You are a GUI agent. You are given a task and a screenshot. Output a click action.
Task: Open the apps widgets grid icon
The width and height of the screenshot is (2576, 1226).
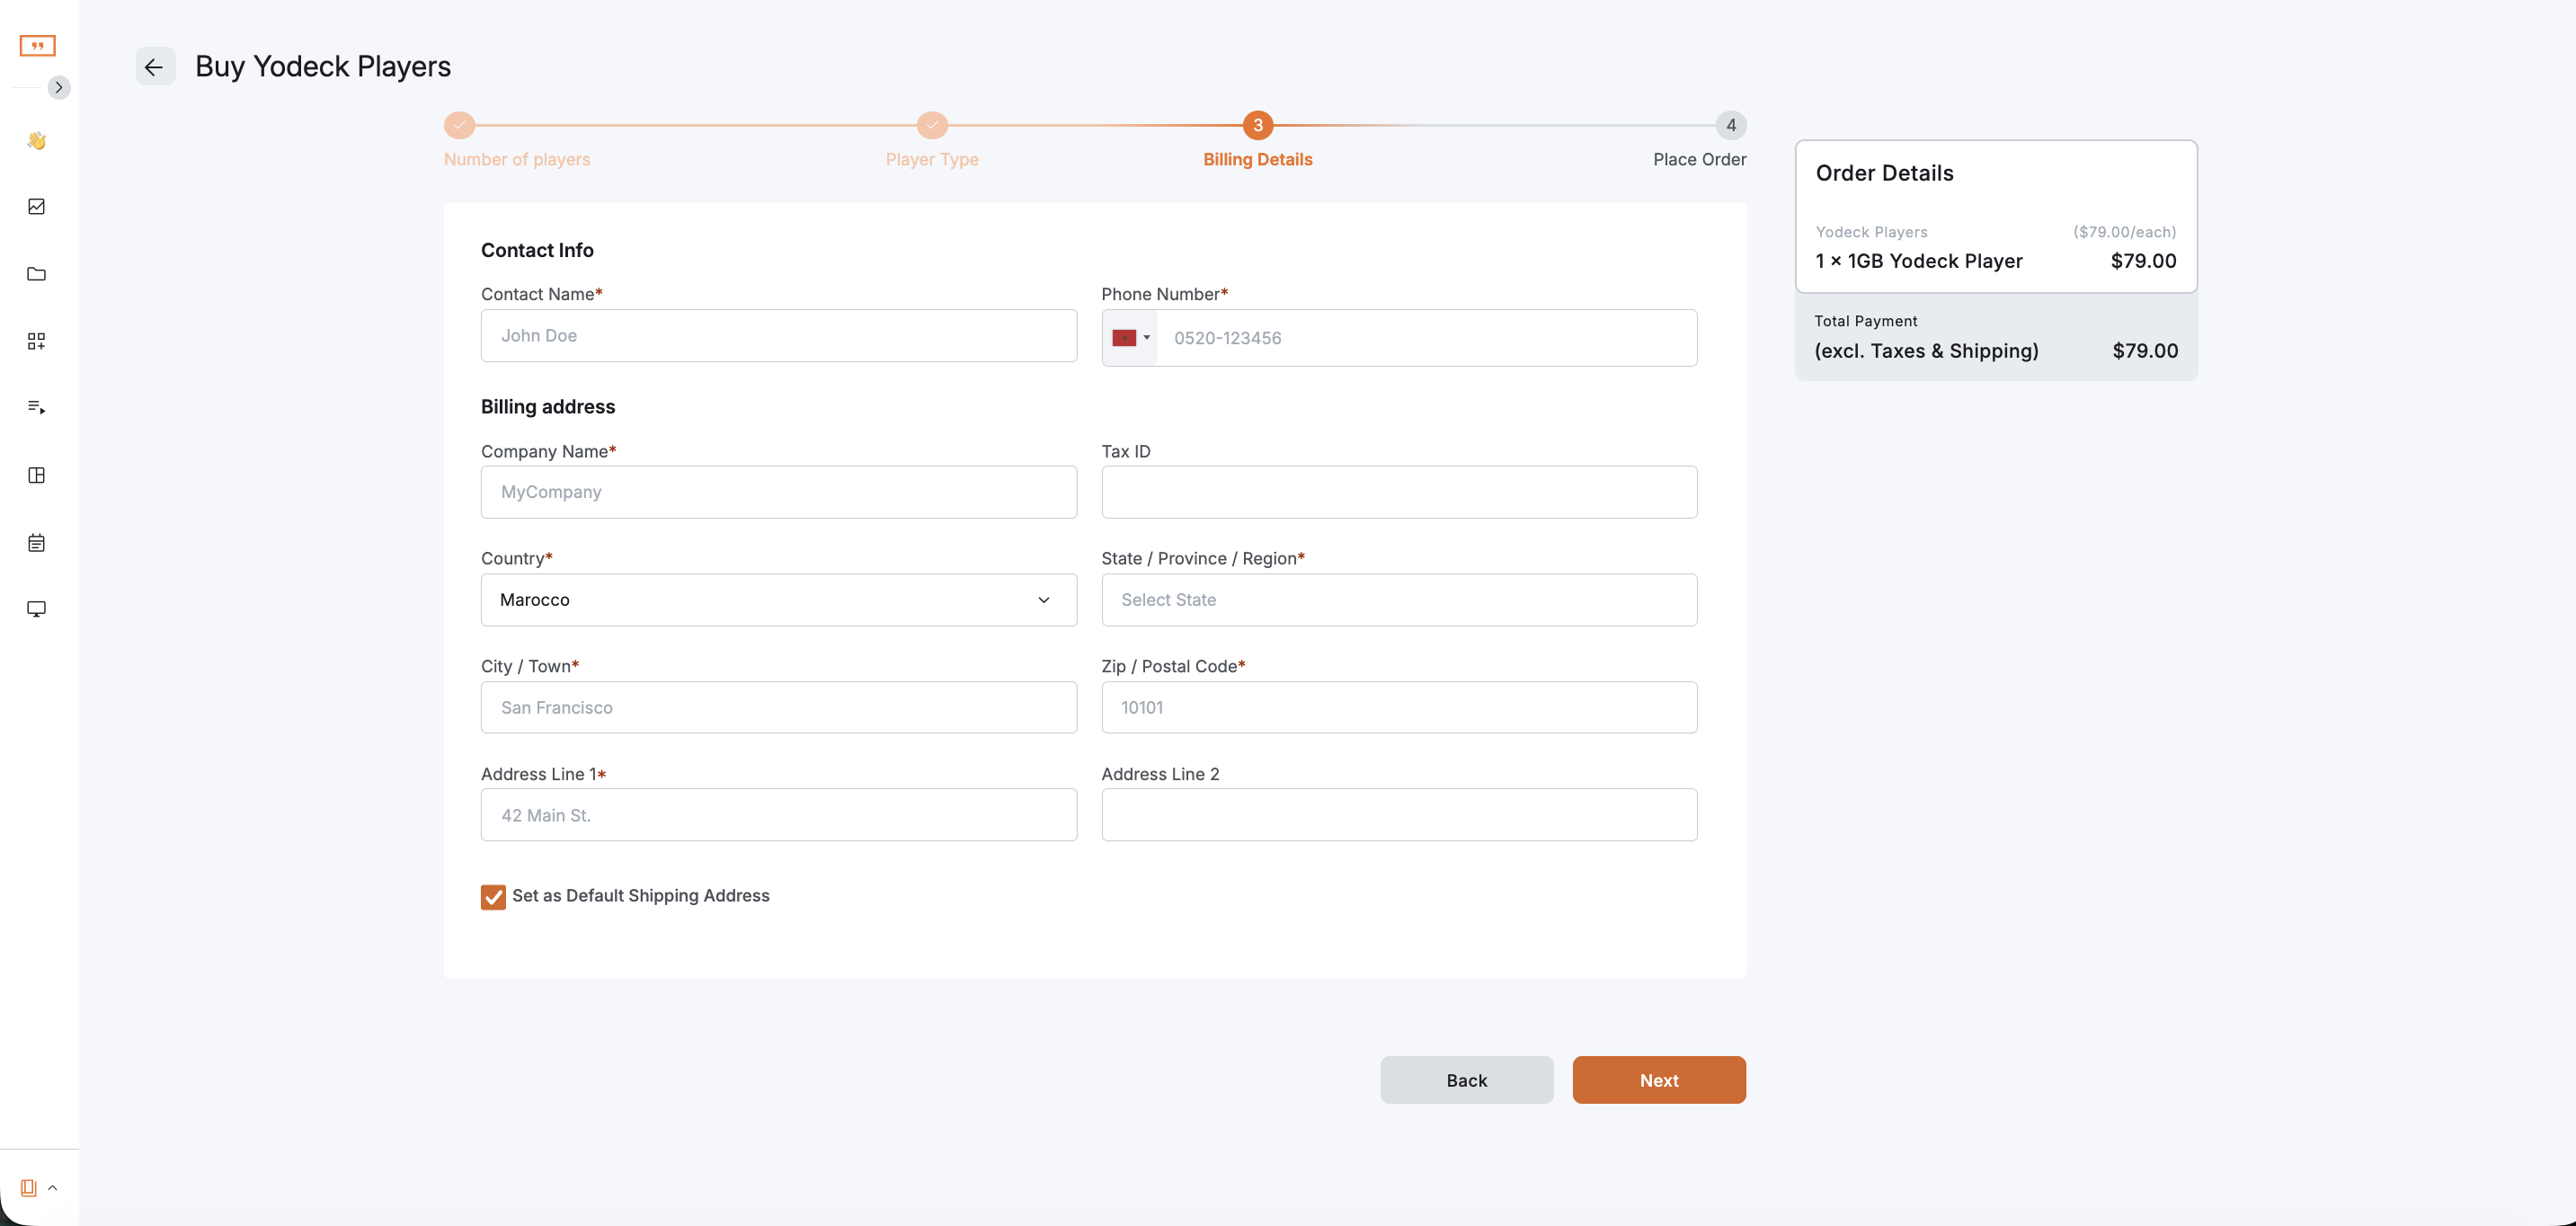pos(37,341)
